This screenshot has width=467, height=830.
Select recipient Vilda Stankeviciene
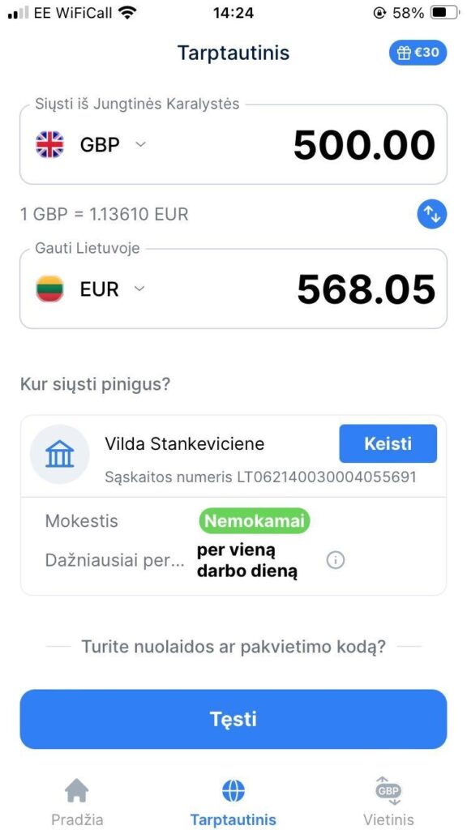pyautogui.click(x=184, y=443)
